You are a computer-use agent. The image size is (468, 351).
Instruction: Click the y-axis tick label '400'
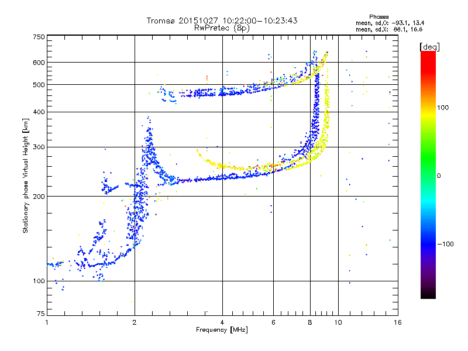(39, 112)
